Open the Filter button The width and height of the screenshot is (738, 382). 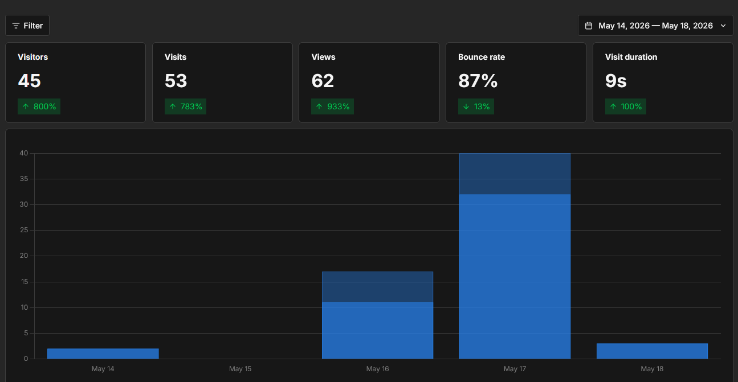[x=27, y=26]
